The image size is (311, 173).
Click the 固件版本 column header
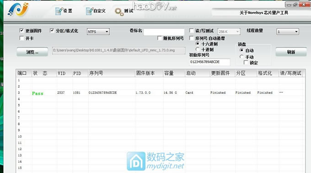[150, 73]
